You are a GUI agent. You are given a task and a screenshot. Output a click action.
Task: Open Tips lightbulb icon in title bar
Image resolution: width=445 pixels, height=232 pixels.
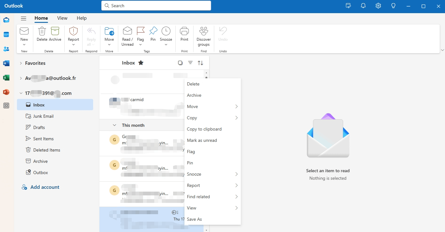pyautogui.click(x=393, y=6)
